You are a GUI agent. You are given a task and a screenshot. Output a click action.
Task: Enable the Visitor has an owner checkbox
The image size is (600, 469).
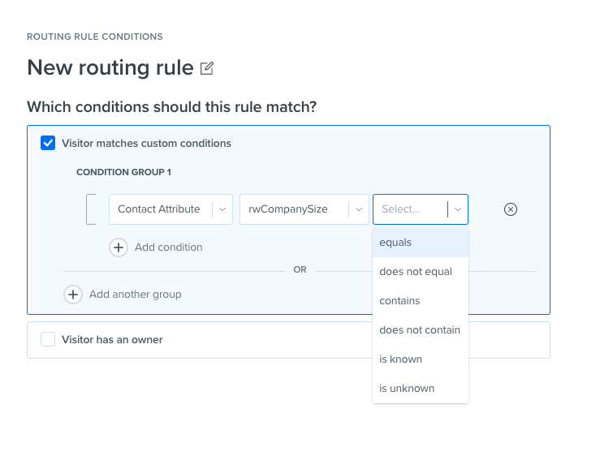(48, 339)
